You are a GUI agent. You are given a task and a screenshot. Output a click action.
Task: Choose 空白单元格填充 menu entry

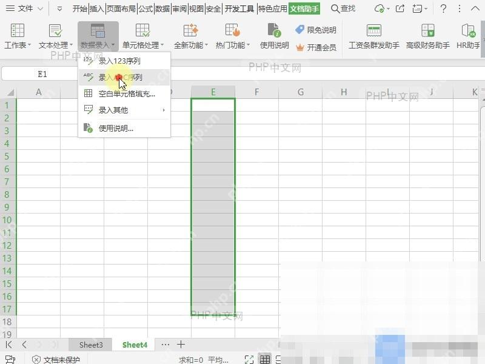[x=124, y=93]
